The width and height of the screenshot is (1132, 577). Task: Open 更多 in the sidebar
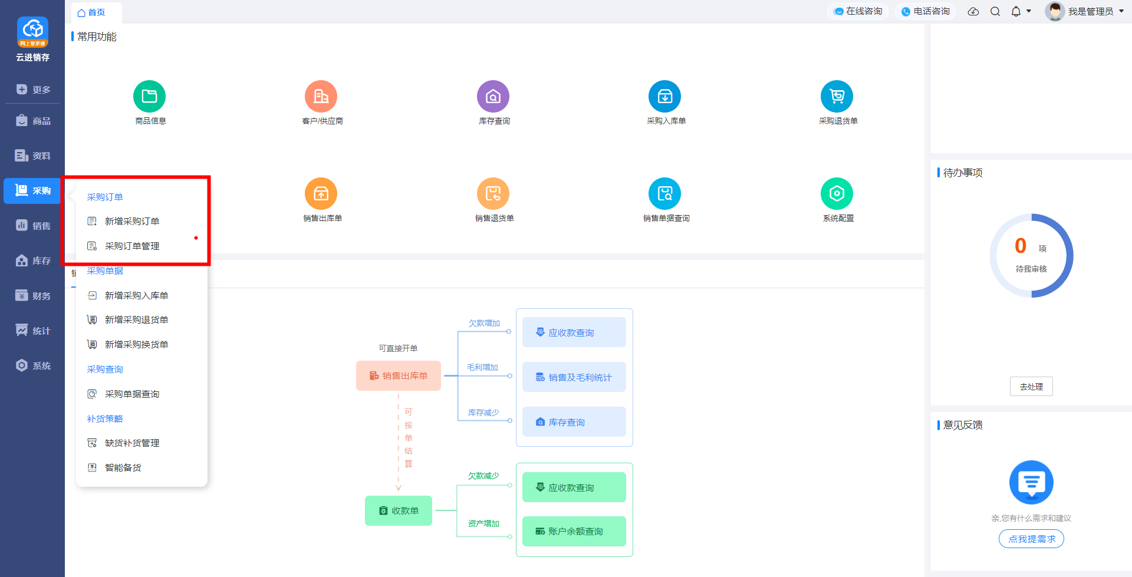[x=32, y=90]
